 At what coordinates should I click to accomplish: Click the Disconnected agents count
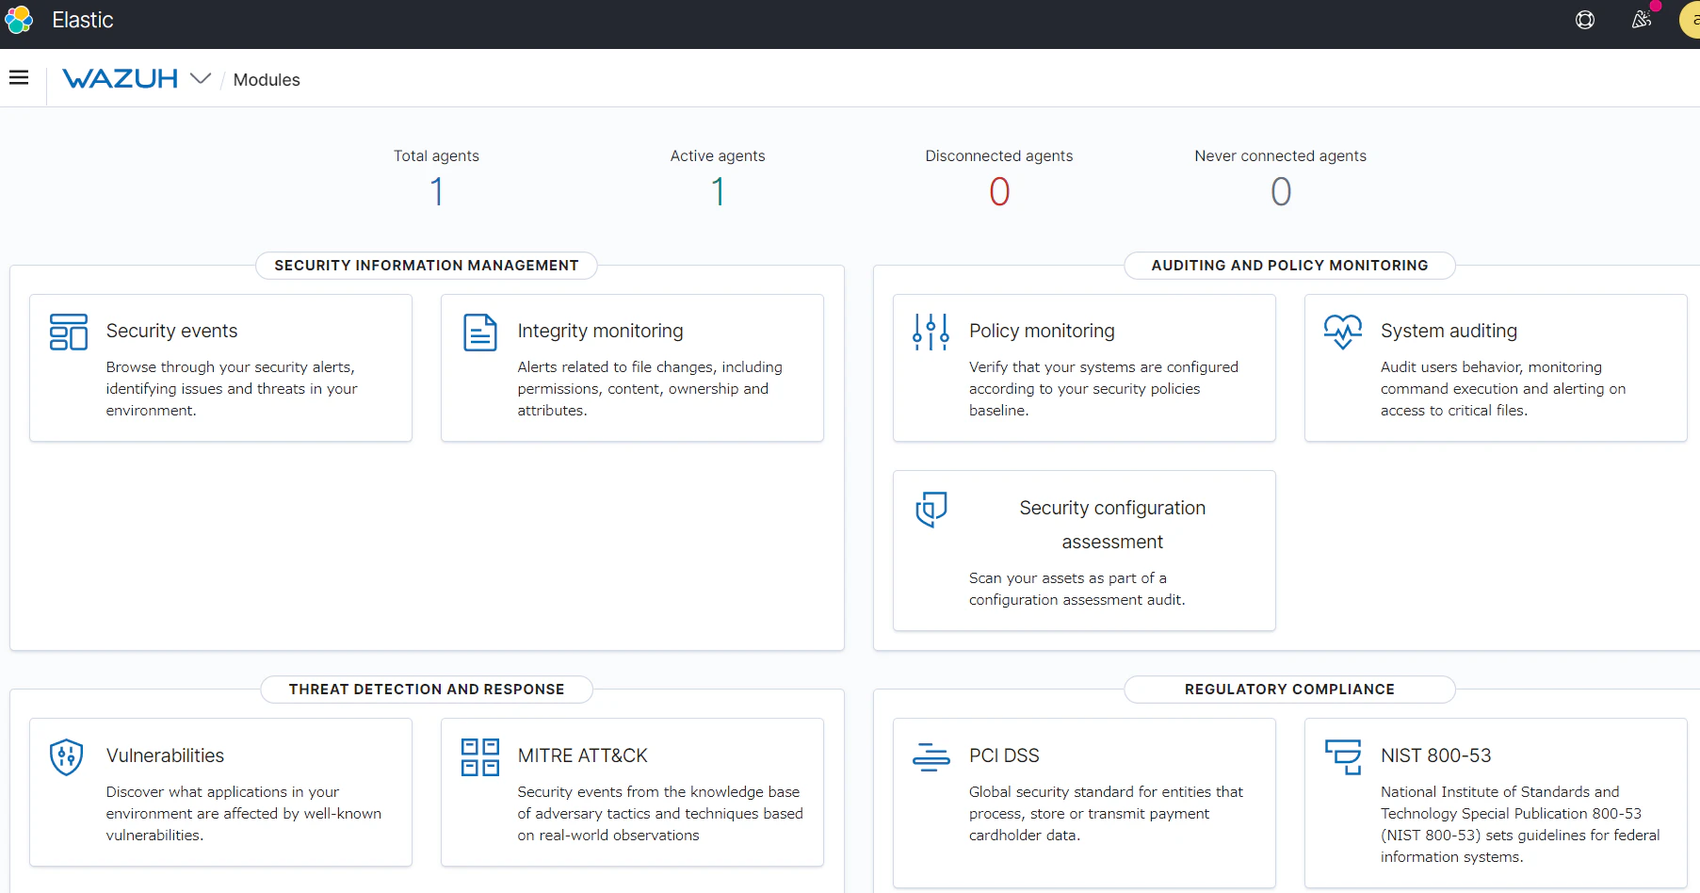point(999,192)
